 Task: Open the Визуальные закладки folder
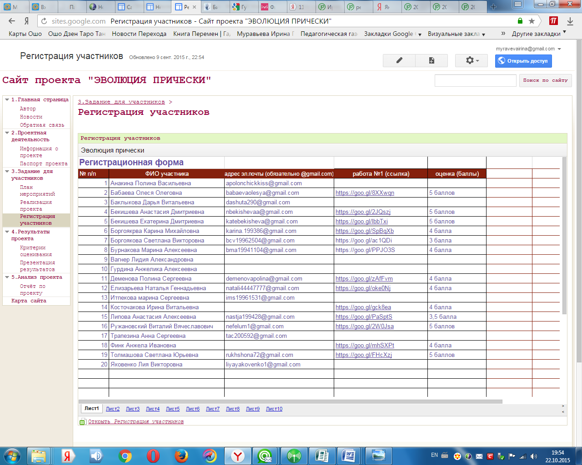457,34
